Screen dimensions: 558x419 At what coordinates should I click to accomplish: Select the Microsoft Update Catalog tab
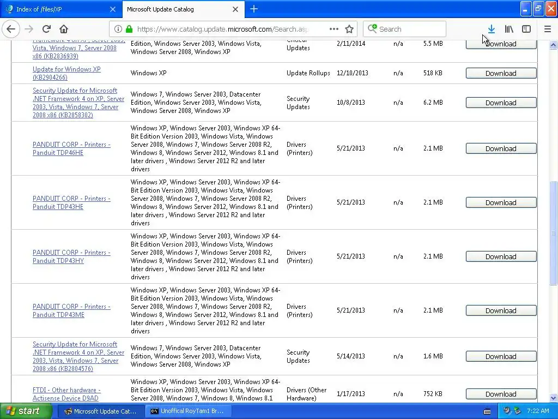(183, 9)
